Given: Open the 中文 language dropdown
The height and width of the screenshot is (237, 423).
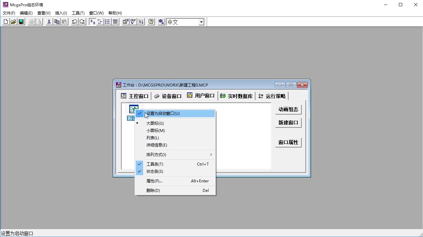Looking at the screenshot, I should 201,22.
